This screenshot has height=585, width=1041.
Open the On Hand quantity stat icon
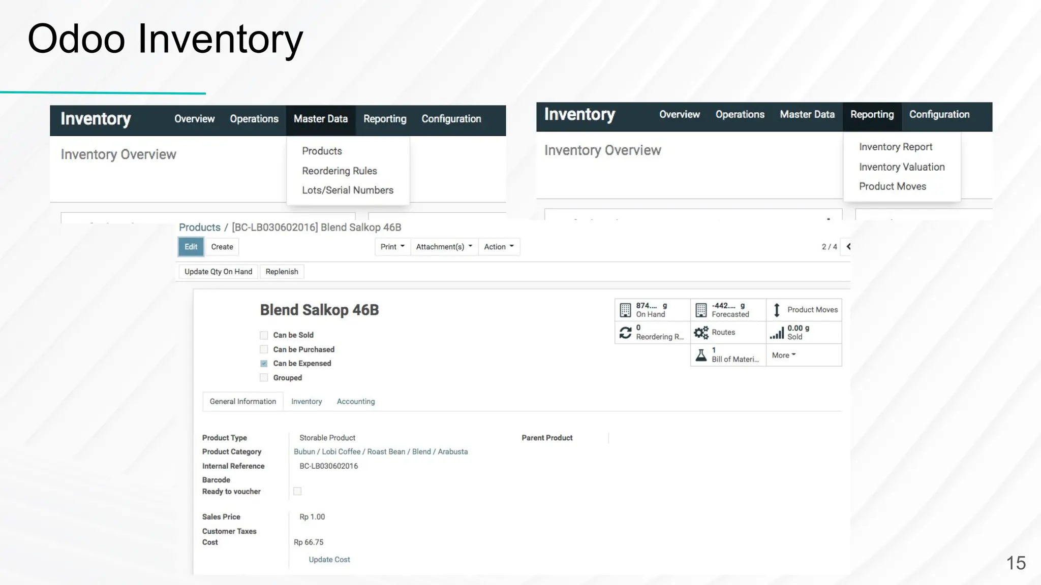[x=625, y=310]
